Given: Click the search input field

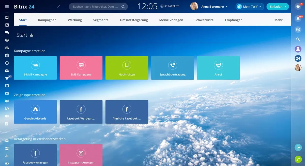Looking at the screenshot, I should pos(95,7).
